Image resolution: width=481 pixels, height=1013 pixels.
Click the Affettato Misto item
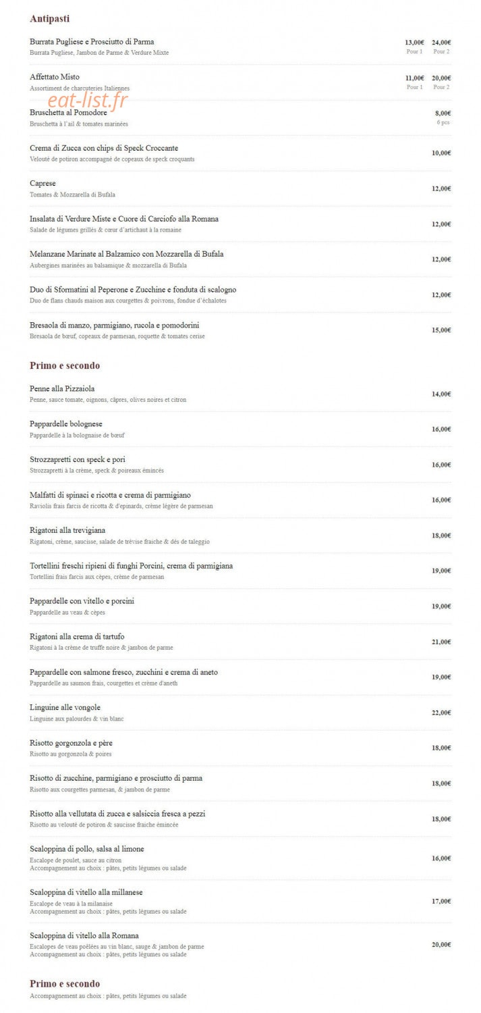pos(55,77)
